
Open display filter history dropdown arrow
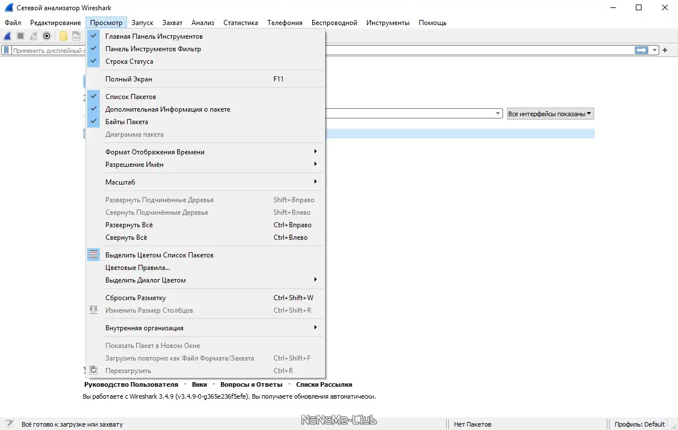click(x=654, y=50)
